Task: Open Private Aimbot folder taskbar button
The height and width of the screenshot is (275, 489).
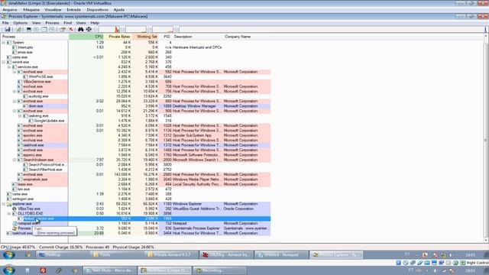Action: (x=171, y=254)
